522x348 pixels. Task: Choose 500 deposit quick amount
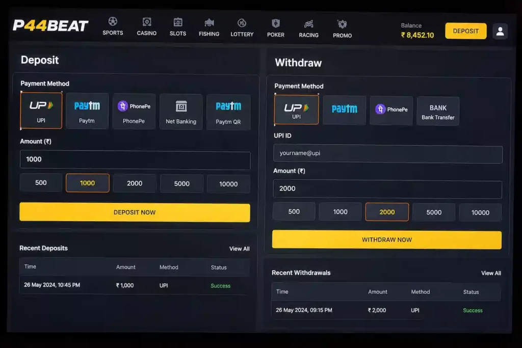pyautogui.click(x=41, y=182)
